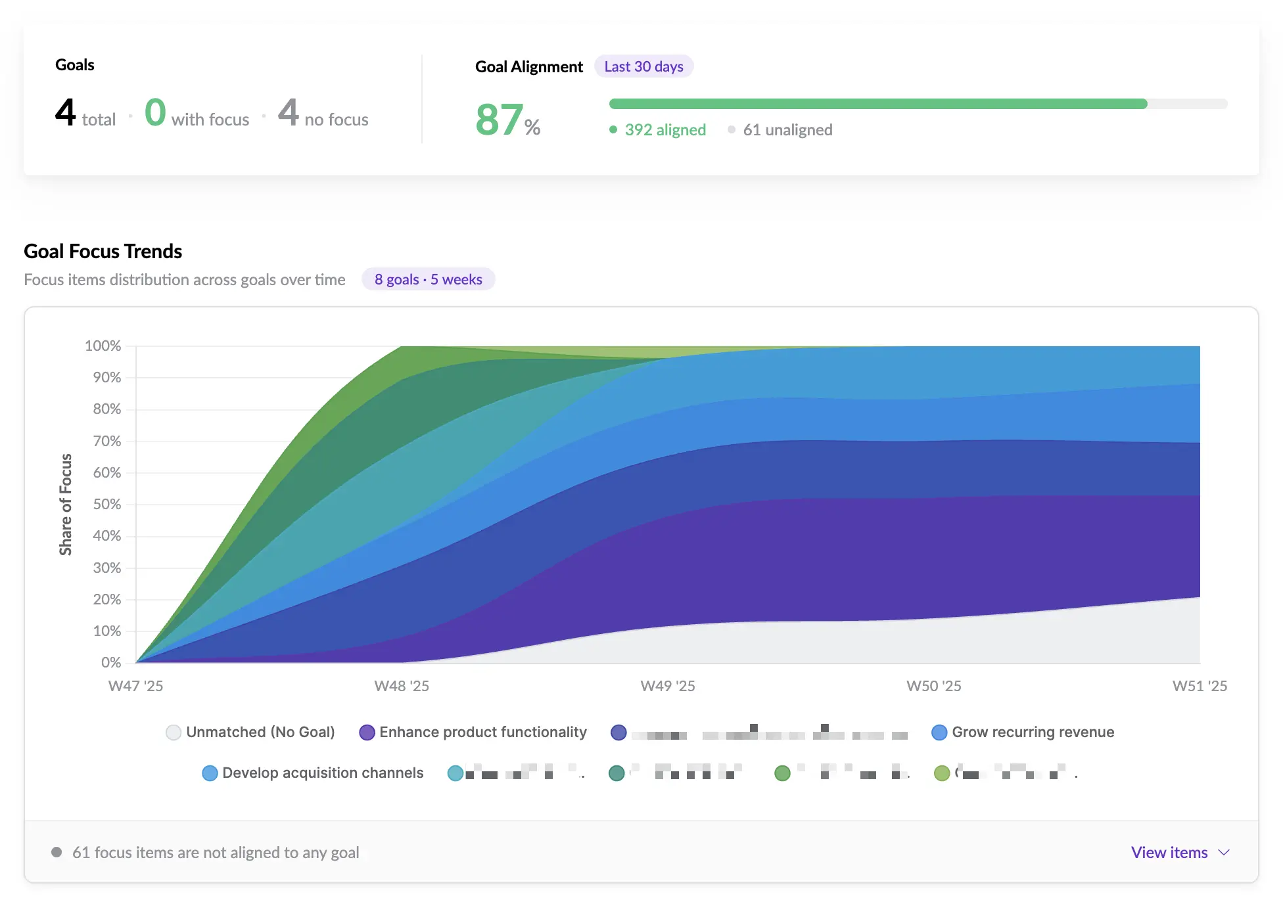1283x904 pixels.
Task: Click the green alignment progress bar
Action: coord(877,104)
